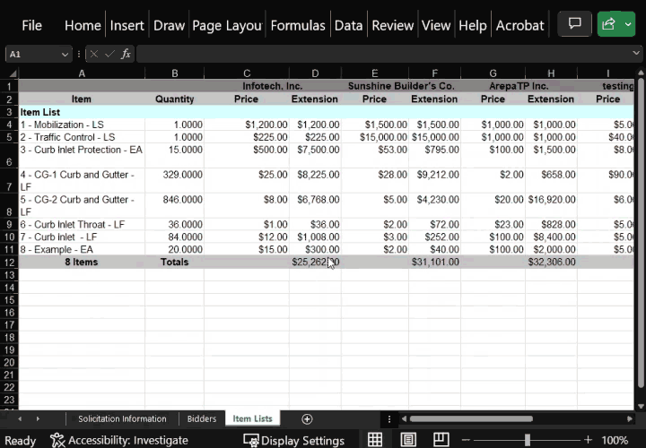646x448 pixels.
Task: Open the Comments pane icon
Action: [x=574, y=24]
